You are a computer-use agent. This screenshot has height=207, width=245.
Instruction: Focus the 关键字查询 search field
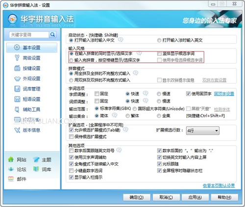pos(29,35)
